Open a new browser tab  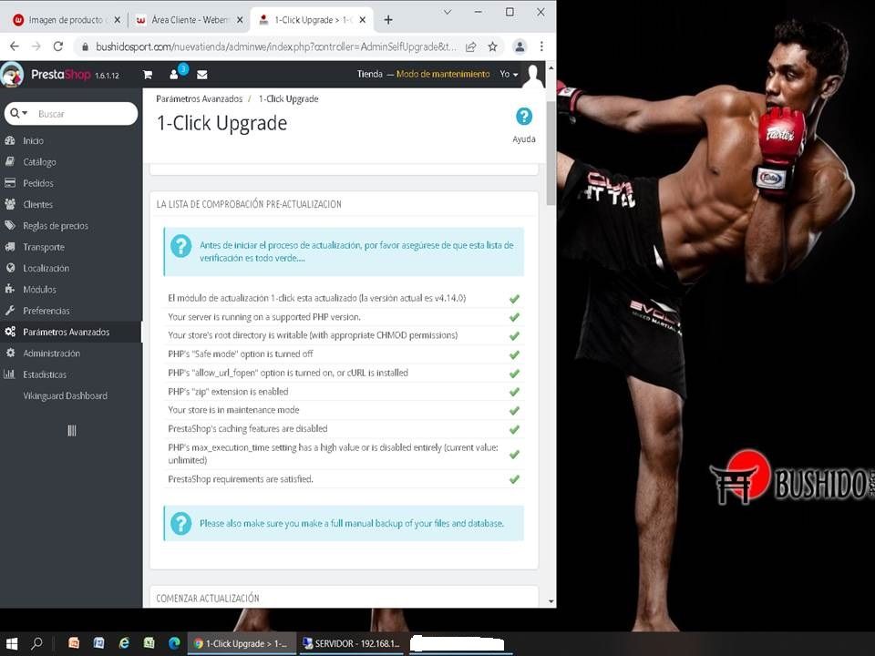[388, 20]
